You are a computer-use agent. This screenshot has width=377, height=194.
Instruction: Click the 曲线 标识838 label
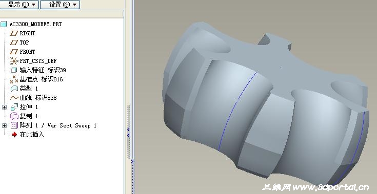click(x=38, y=98)
